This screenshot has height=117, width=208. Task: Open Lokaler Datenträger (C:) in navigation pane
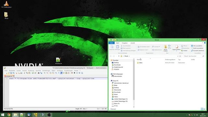pos(120,99)
